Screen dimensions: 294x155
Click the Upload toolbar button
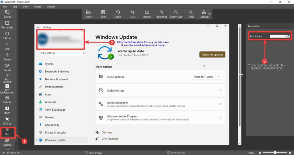[204, 14]
